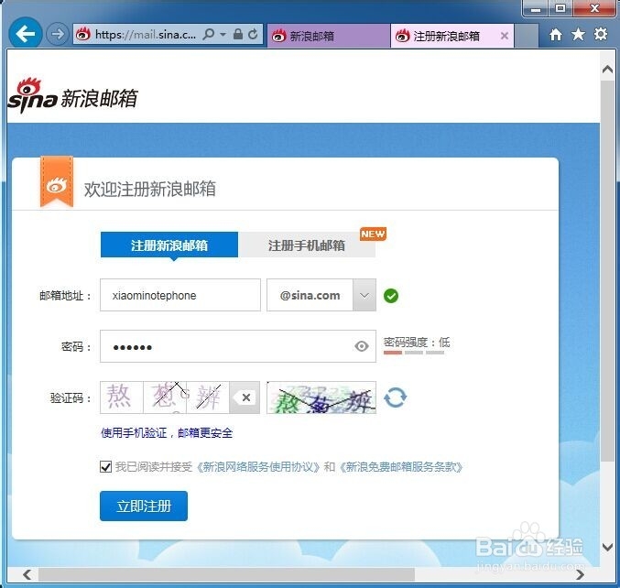Open 新浪网络服务使用协议 link

coord(258,467)
